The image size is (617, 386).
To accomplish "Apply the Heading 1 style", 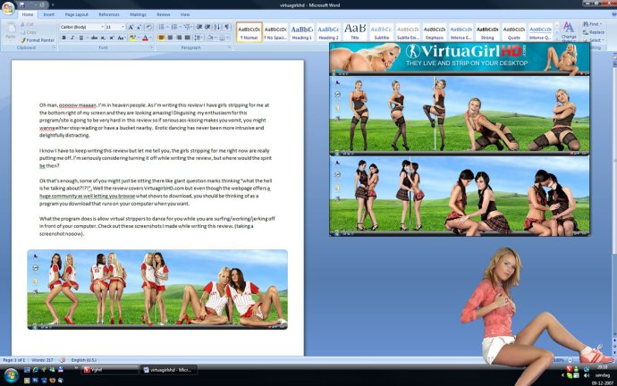I will pyautogui.click(x=302, y=32).
